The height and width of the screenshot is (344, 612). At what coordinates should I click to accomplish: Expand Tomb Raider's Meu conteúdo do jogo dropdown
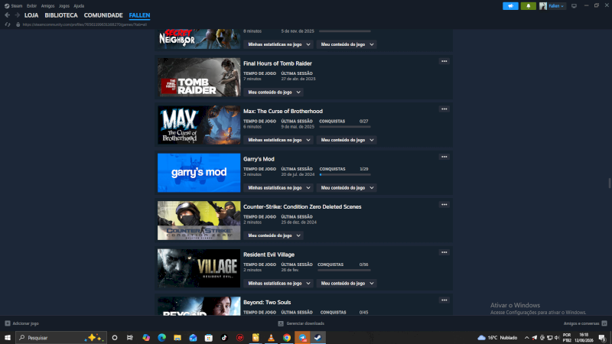(x=274, y=92)
